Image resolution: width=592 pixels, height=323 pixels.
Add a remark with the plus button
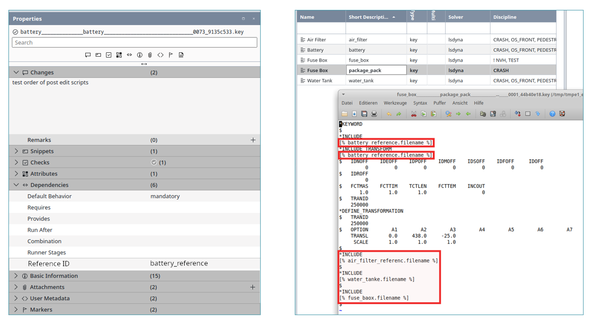pos(253,140)
